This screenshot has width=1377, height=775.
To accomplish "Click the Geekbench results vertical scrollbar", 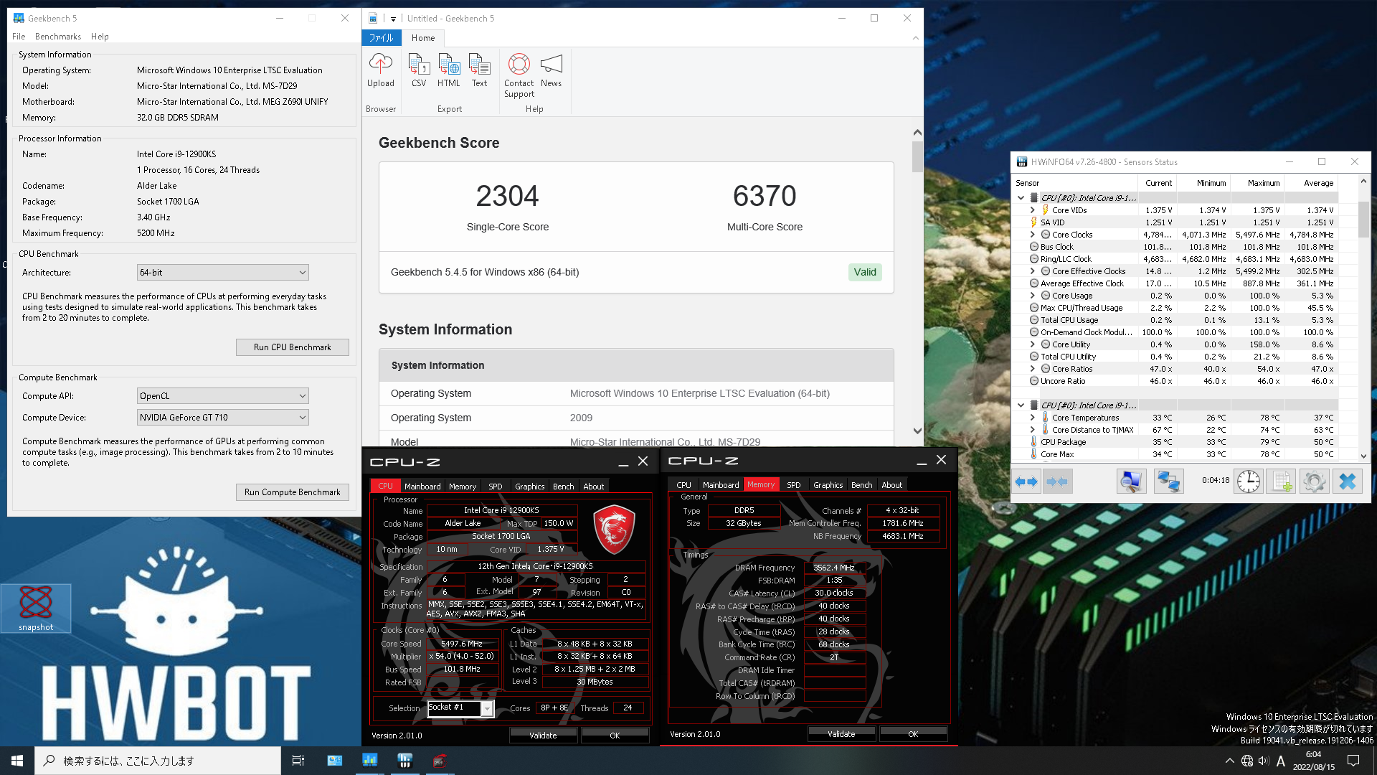I will (917, 282).
